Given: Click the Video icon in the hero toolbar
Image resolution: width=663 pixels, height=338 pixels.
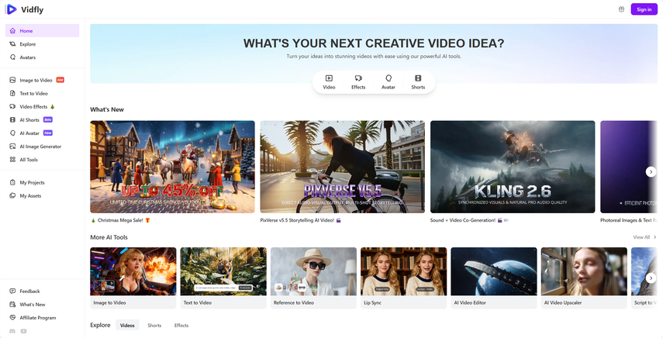Looking at the screenshot, I should (x=329, y=78).
